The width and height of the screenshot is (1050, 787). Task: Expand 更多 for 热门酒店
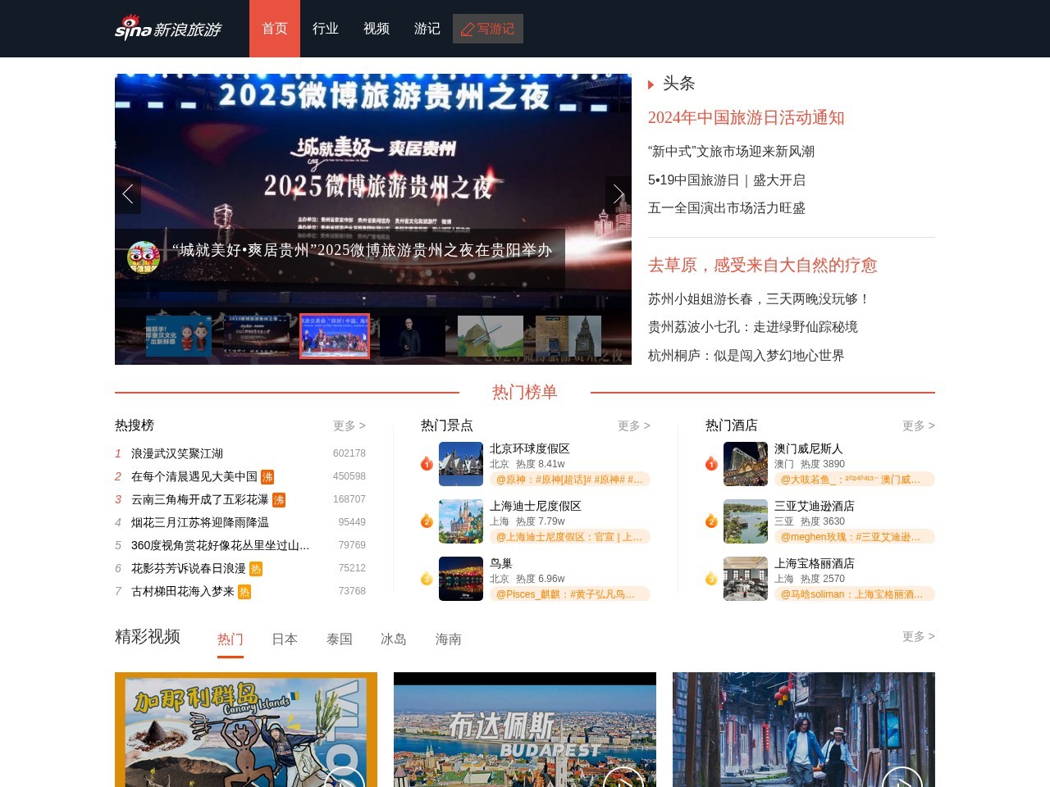[918, 425]
